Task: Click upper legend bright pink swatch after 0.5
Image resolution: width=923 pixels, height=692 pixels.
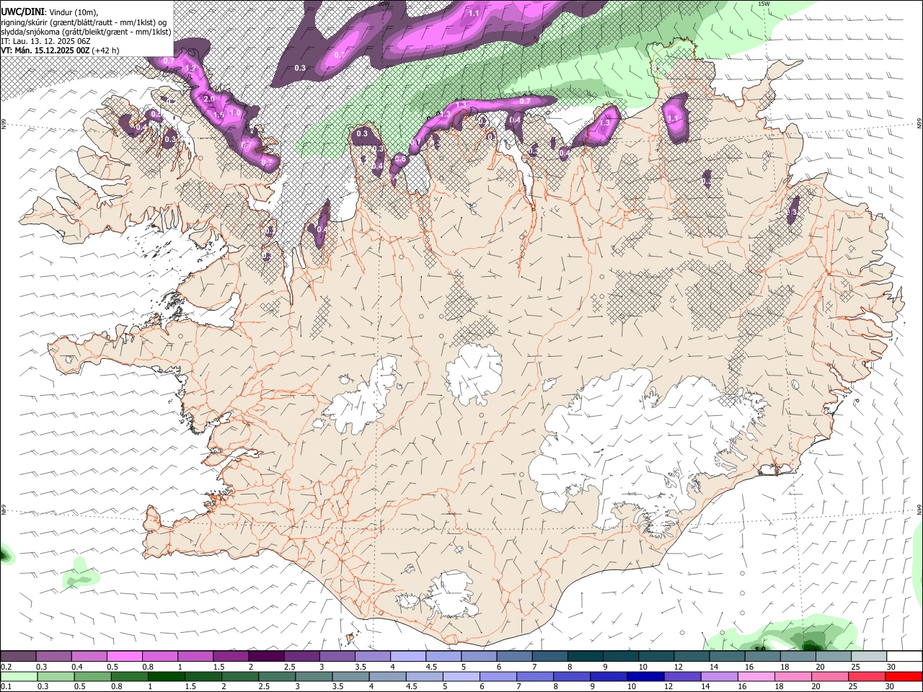Action: point(124,656)
